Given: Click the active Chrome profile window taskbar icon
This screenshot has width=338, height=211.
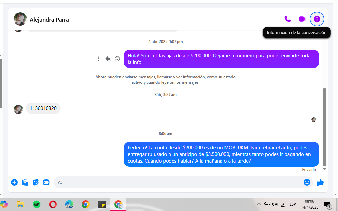Looking at the screenshot, I should point(118,204).
